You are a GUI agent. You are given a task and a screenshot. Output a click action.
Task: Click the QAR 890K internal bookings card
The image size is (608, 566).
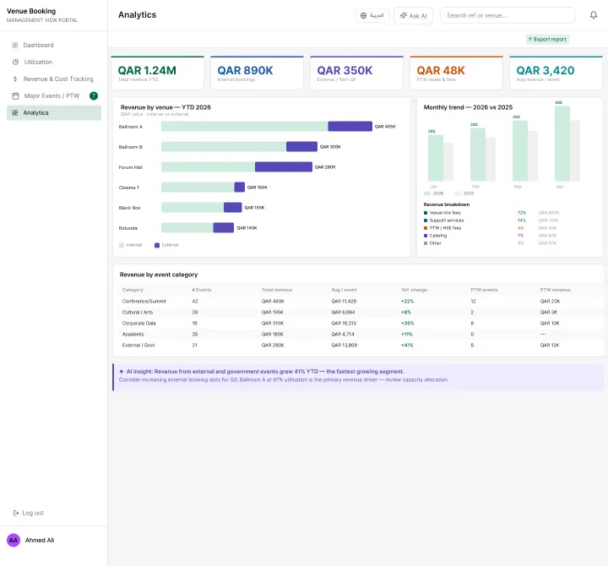[x=257, y=73]
